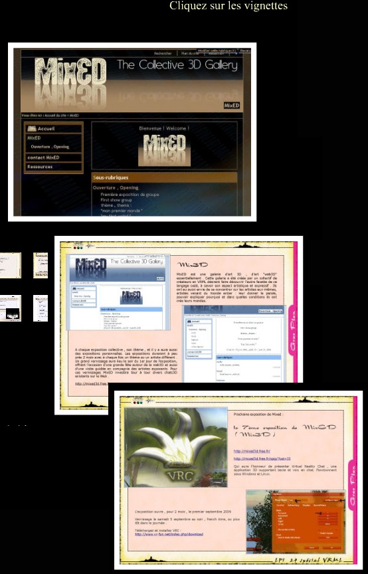Open the blue MixED website screenshot in the magazine

118,292
